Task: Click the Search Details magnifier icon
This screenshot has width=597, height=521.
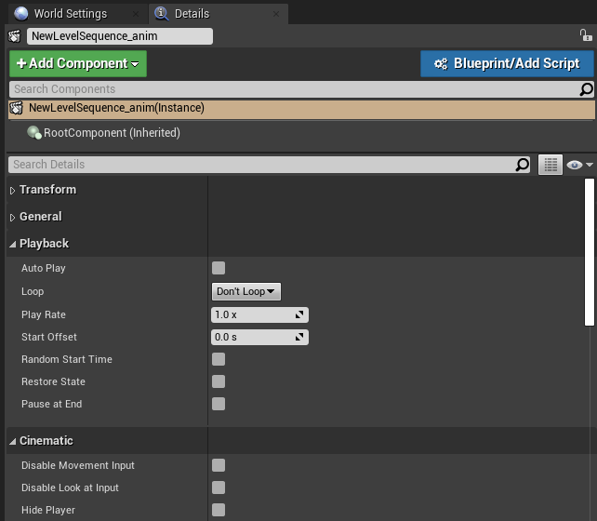Action: click(522, 165)
